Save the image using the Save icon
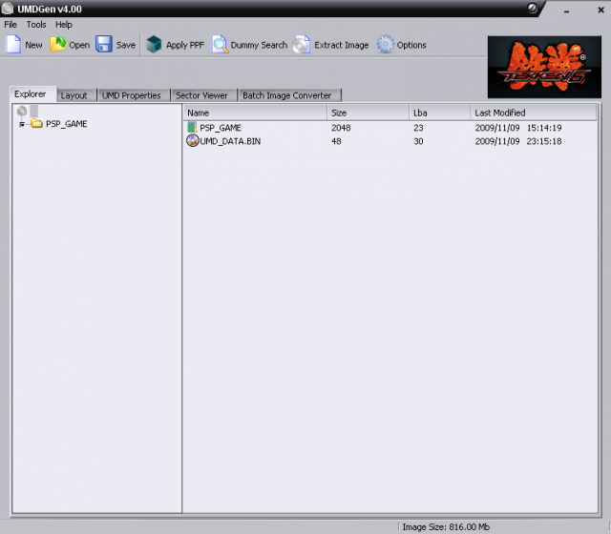The image size is (611, 534). (x=104, y=45)
